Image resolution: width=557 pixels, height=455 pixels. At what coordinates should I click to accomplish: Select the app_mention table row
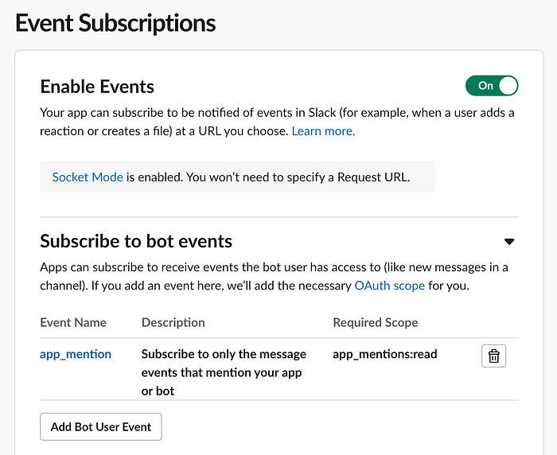[279, 369]
